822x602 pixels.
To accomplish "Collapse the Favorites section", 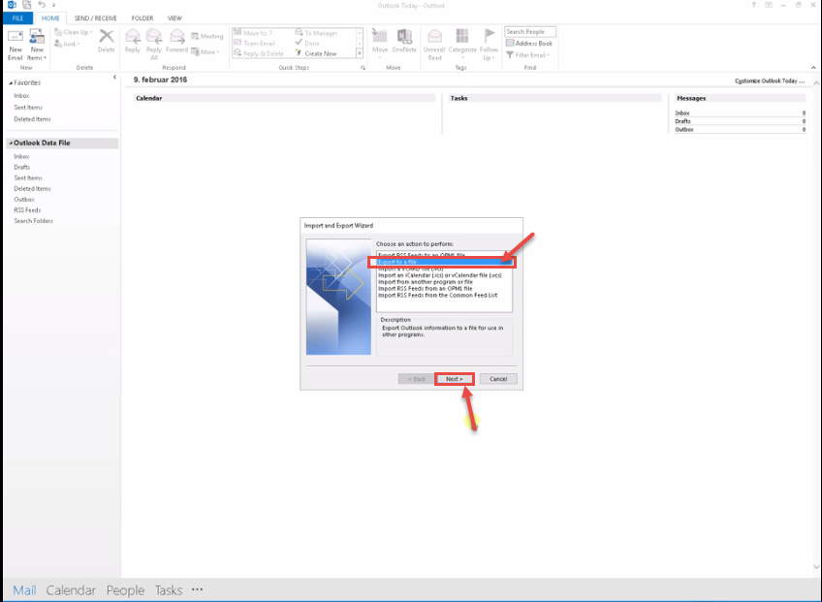I will [11, 82].
